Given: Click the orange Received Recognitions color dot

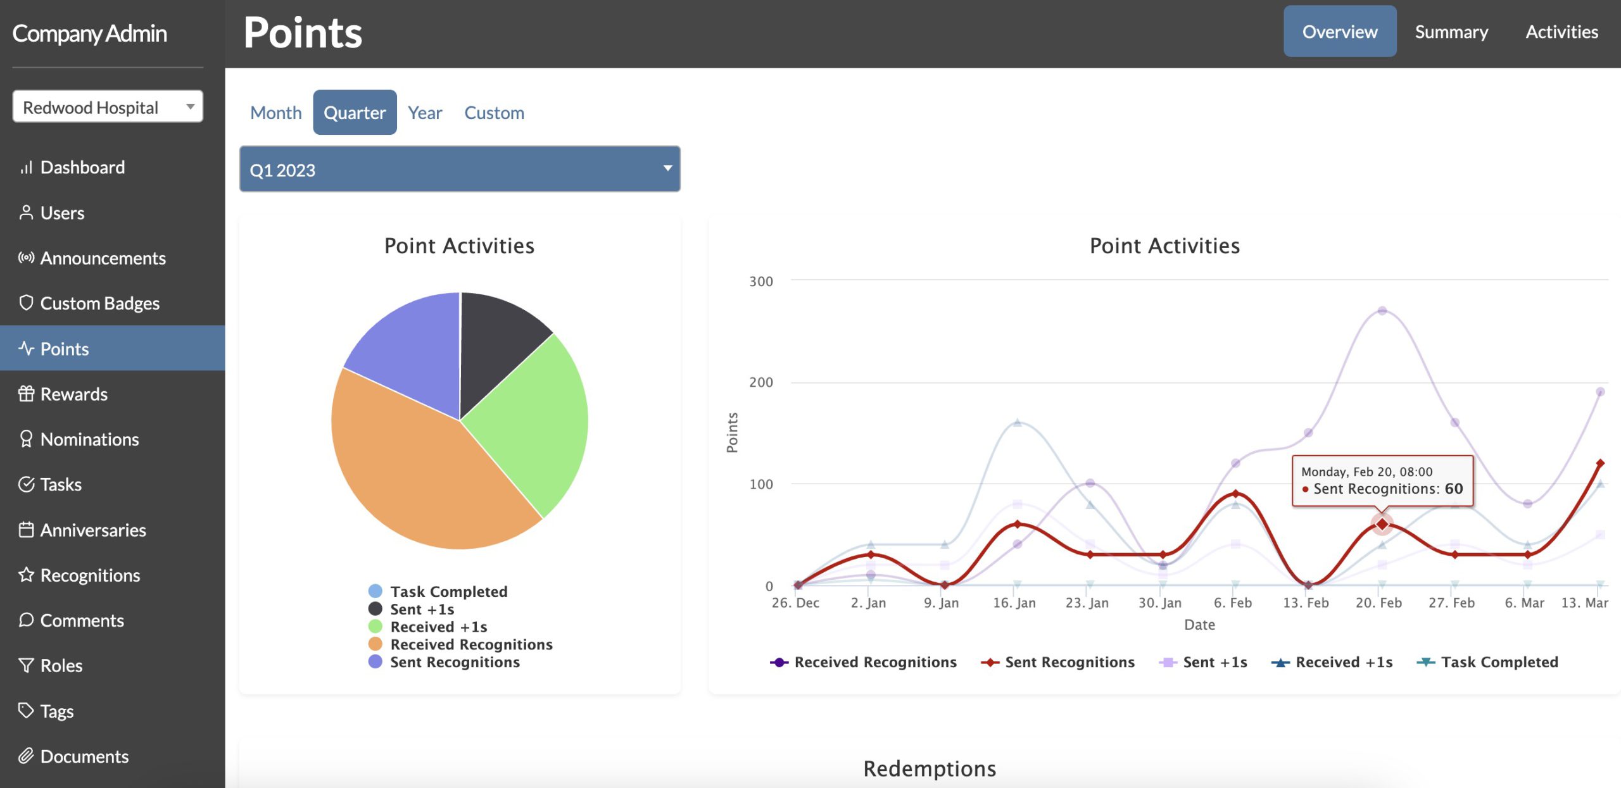Looking at the screenshot, I should 375,644.
